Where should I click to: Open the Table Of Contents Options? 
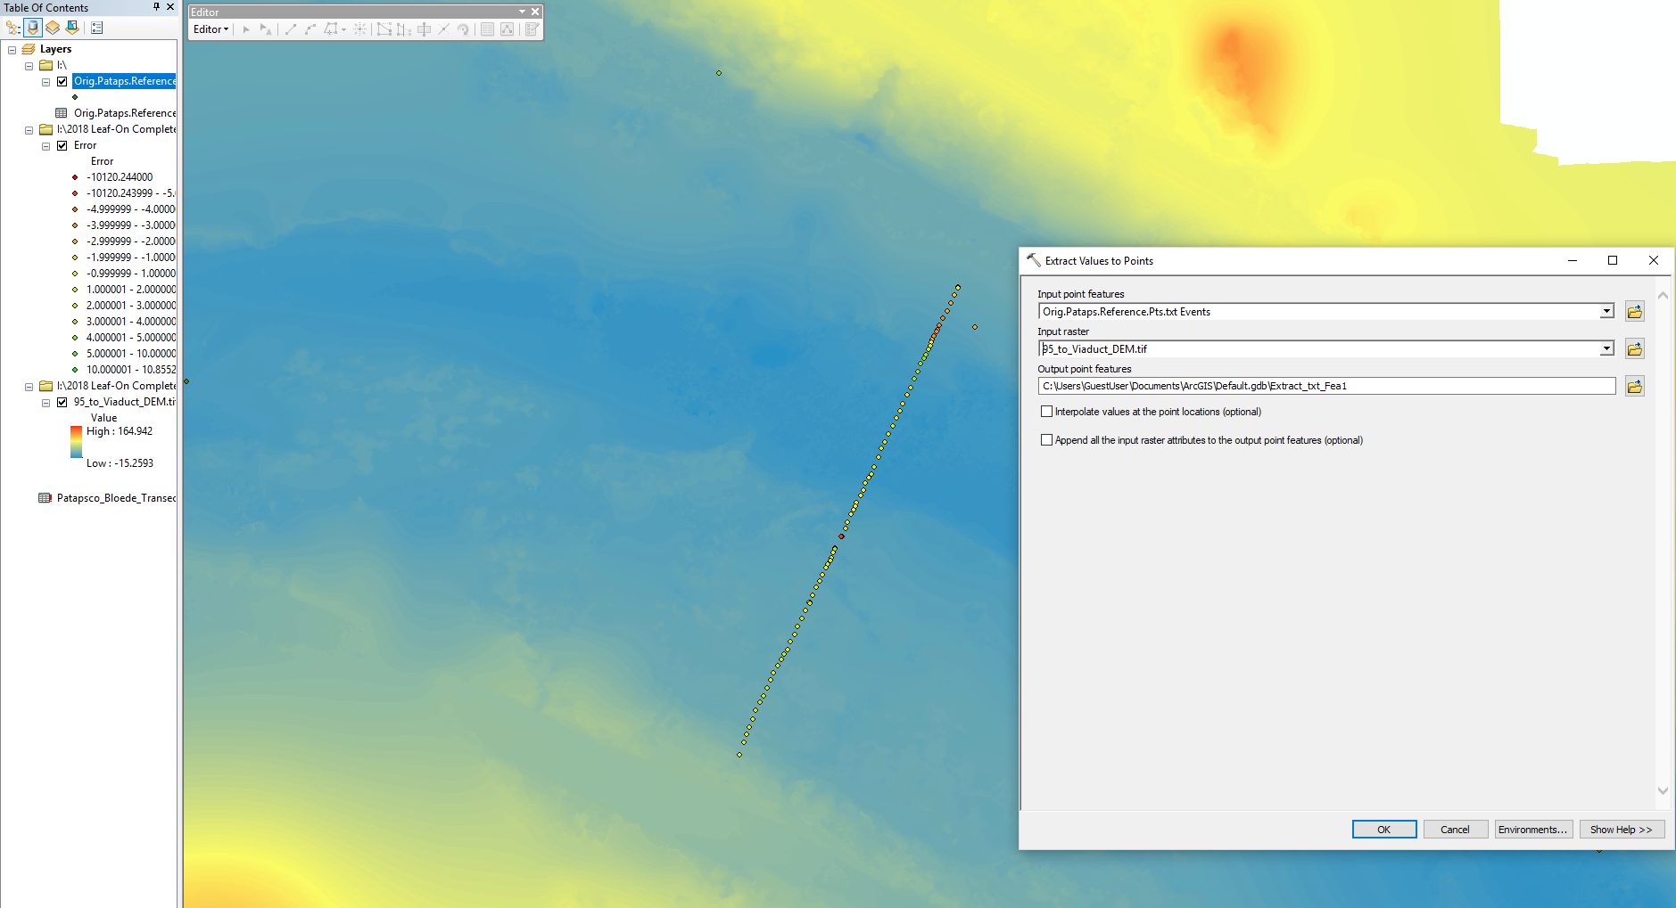[x=97, y=28]
